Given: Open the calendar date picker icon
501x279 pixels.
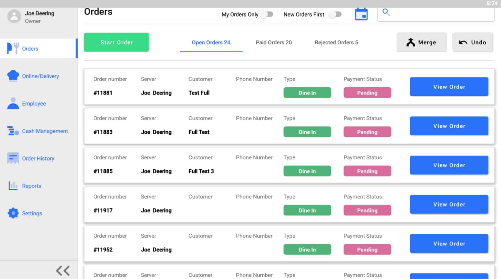Looking at the screenshot, I should coord(361,14).
